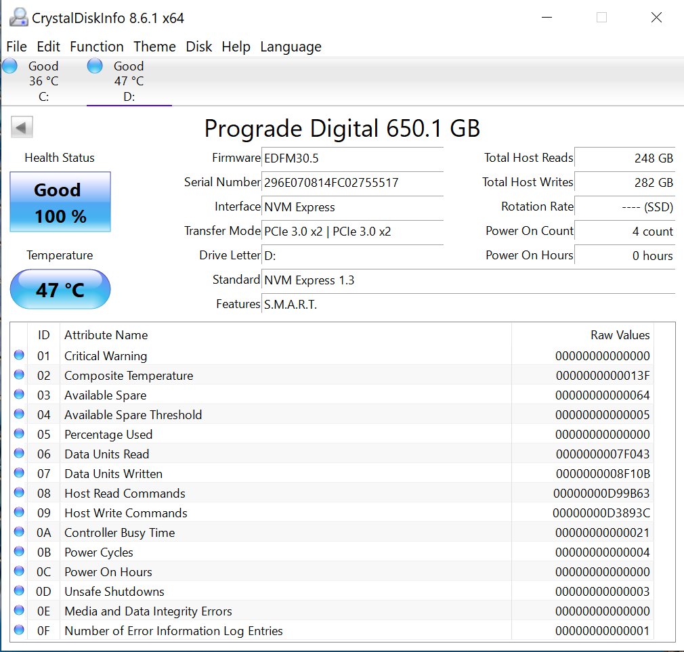Expand the Disk menu
Viewport: 684px width, 652px height.
point(199,47)
